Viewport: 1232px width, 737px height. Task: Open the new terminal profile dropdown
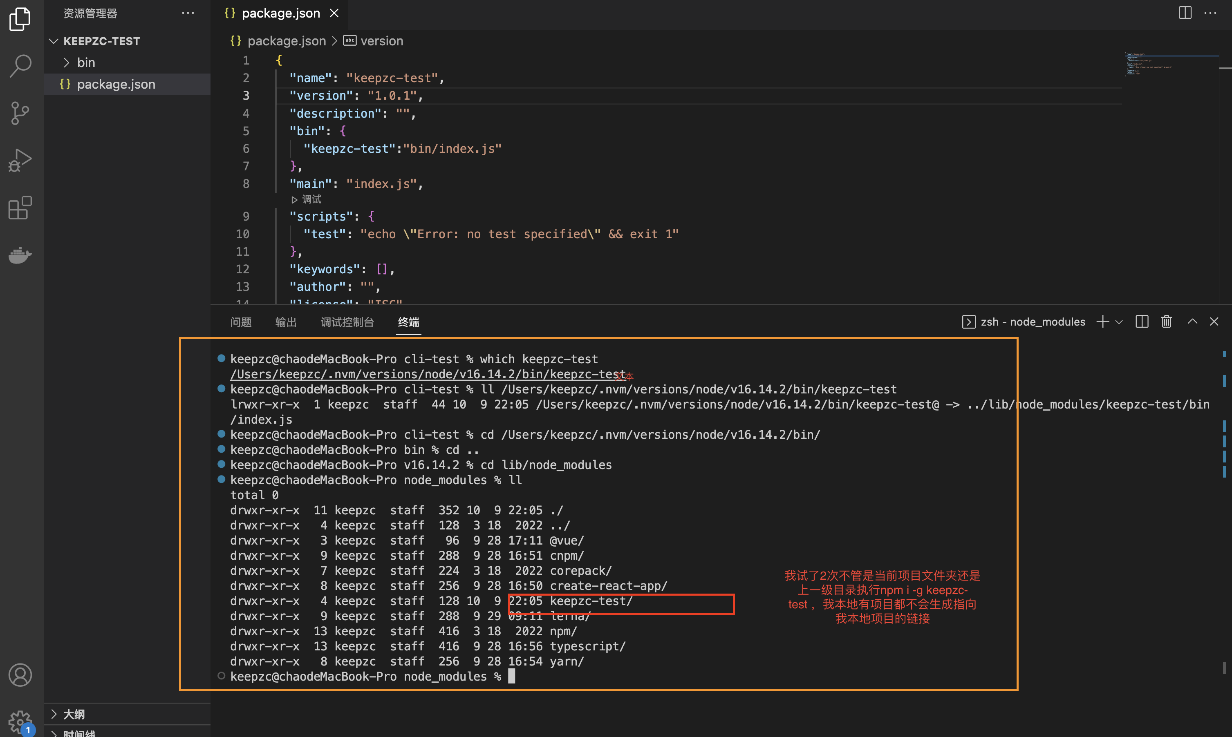(x=1119, y=322)
